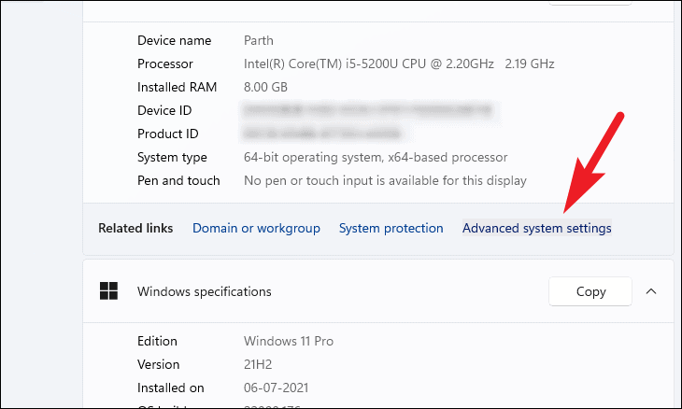Click the 64-bit operating system text
The width and height of the screenshot is (682, 409).
pyautogui.click(x=376, y=158)
